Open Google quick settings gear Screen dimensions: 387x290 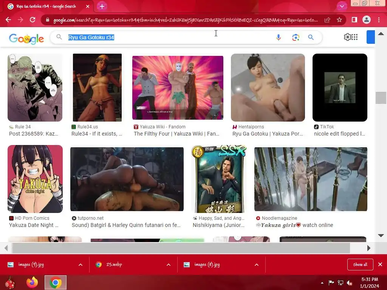[347, 37]
